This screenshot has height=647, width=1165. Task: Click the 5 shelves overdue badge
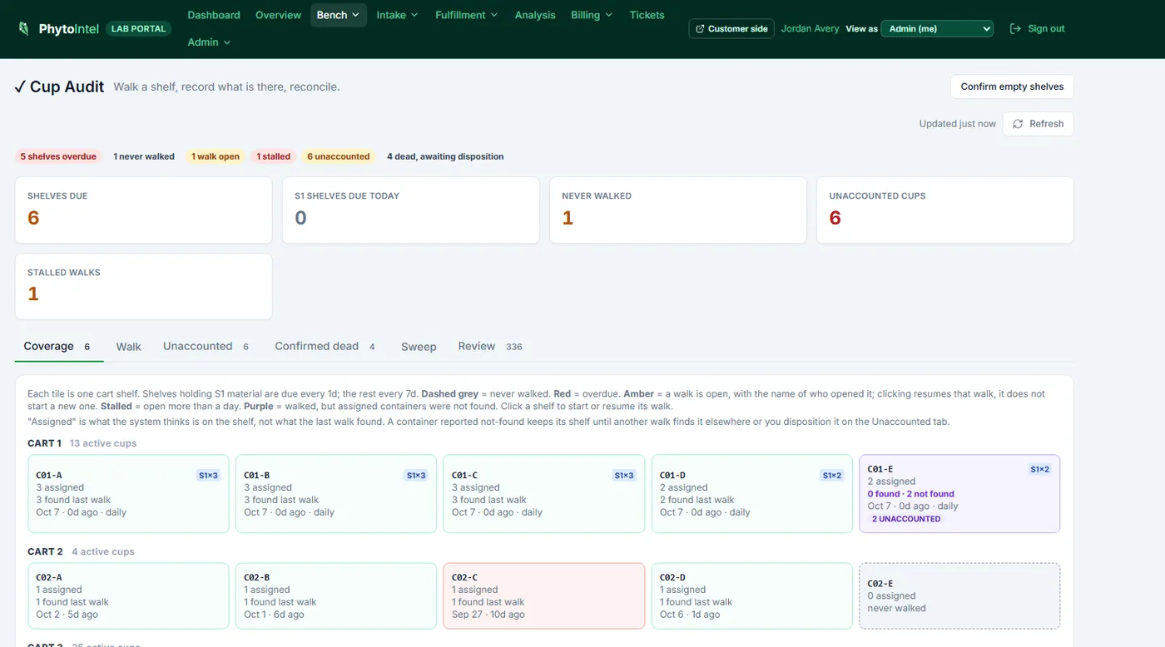(58, 156)
